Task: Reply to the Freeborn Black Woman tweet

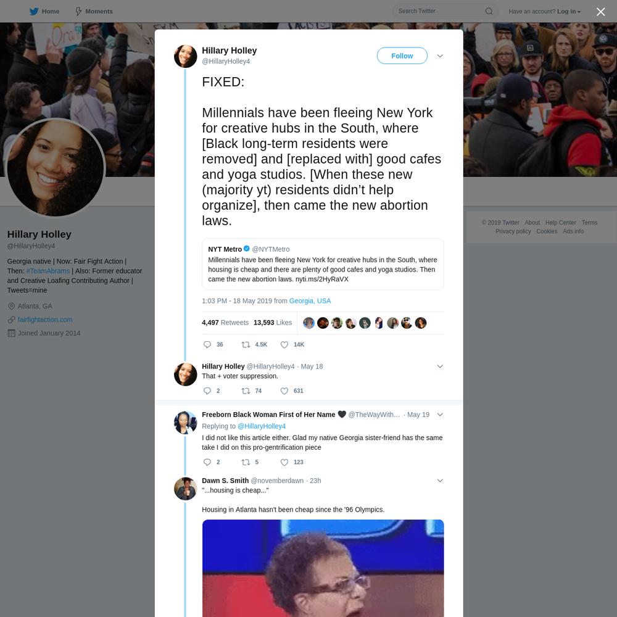Action: (x=207, y=462)
